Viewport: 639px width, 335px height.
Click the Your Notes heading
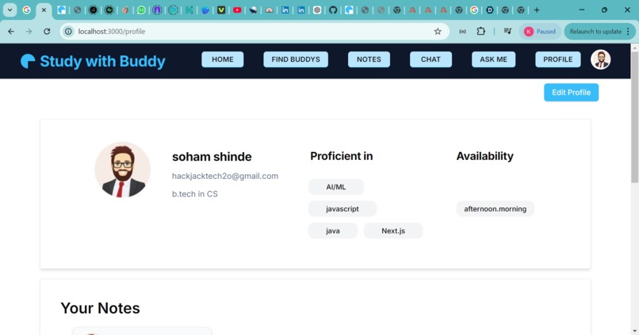tap(100, 308)
